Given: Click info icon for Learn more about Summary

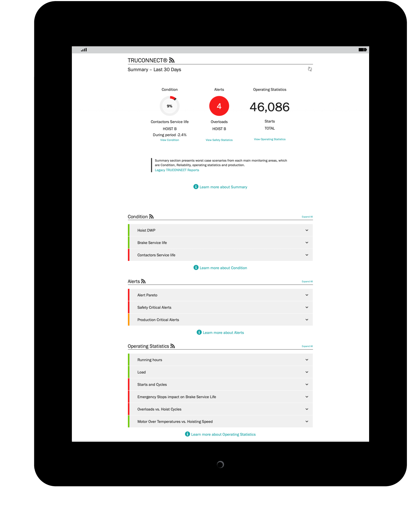Looking at the screenshot, I should pyautogui.click(x=196, y=187).
